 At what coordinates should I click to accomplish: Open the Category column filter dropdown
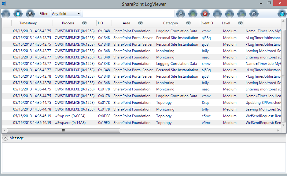click(188, 23)
